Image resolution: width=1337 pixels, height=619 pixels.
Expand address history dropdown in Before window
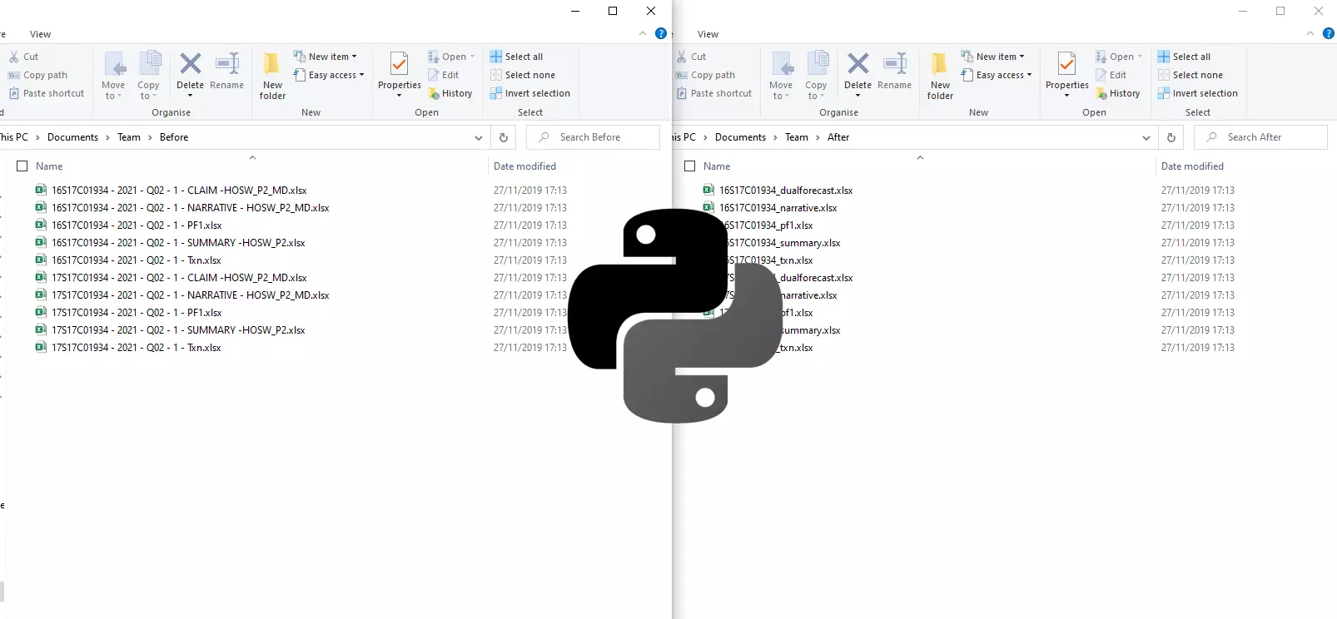tap(478, 138)
